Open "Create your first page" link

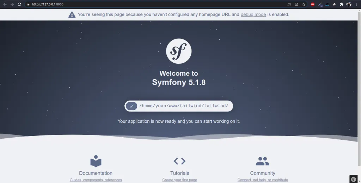tap(179, 180)
